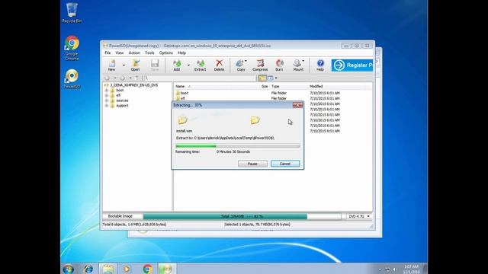This screenshot has height=274, width=488.
Task: Click the Burn toolbar icon
Action: [x=279, y=65]
